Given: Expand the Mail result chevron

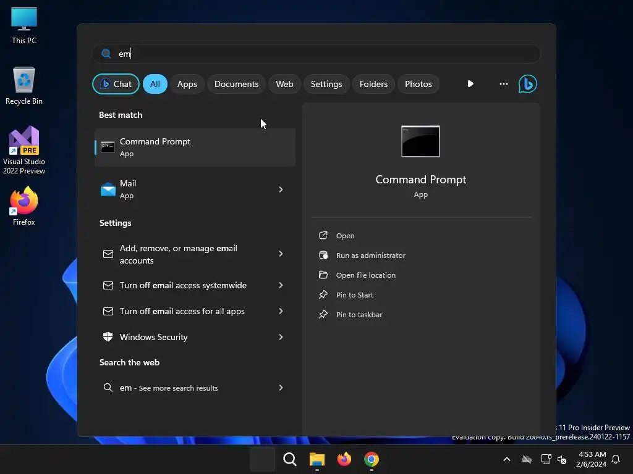Looking at the screenshot, I should 281,189.
